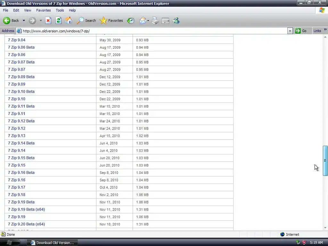Open the 7 Zip 9.07 Beta link

(x=21, y=62)
